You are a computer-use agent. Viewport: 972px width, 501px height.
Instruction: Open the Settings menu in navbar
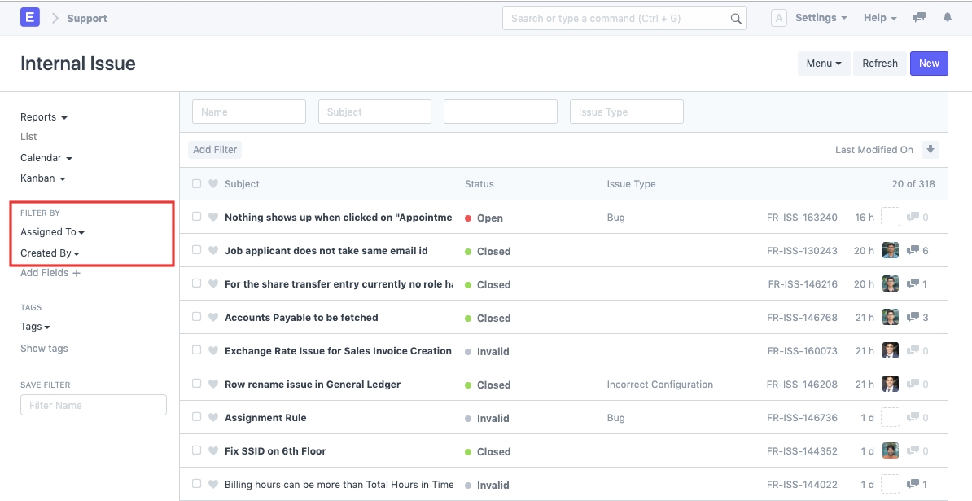(x=821, y=18)
